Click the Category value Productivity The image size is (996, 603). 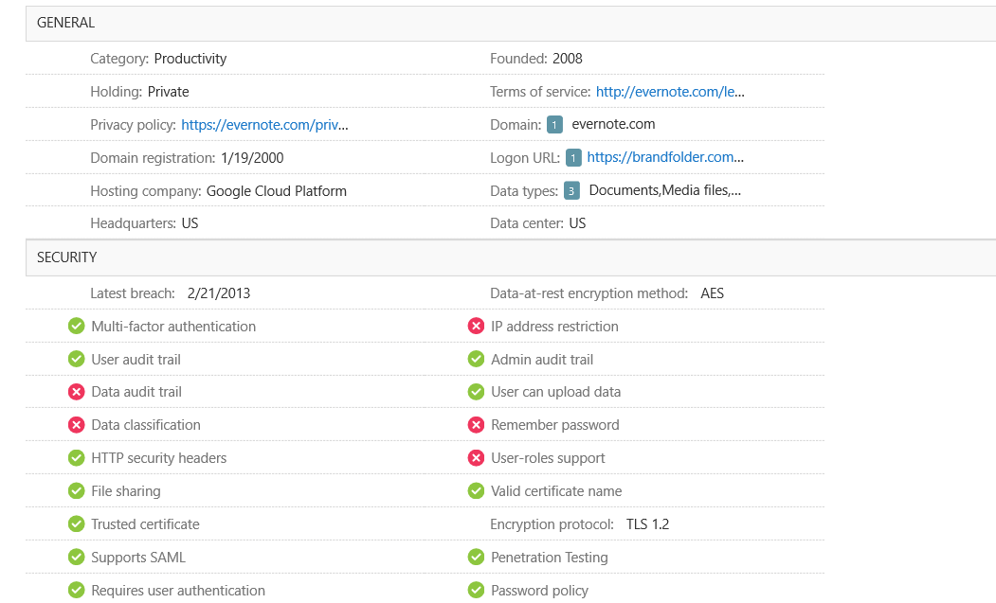pos(190,59)
